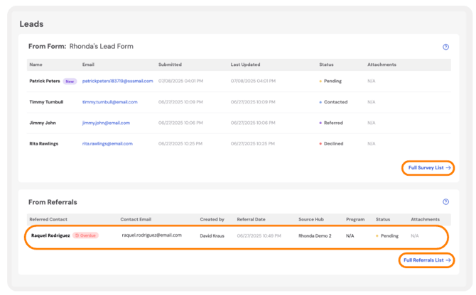Click Pending status in Patrick Peters row
The image size is (476, 295).
[x=330, y=81]
